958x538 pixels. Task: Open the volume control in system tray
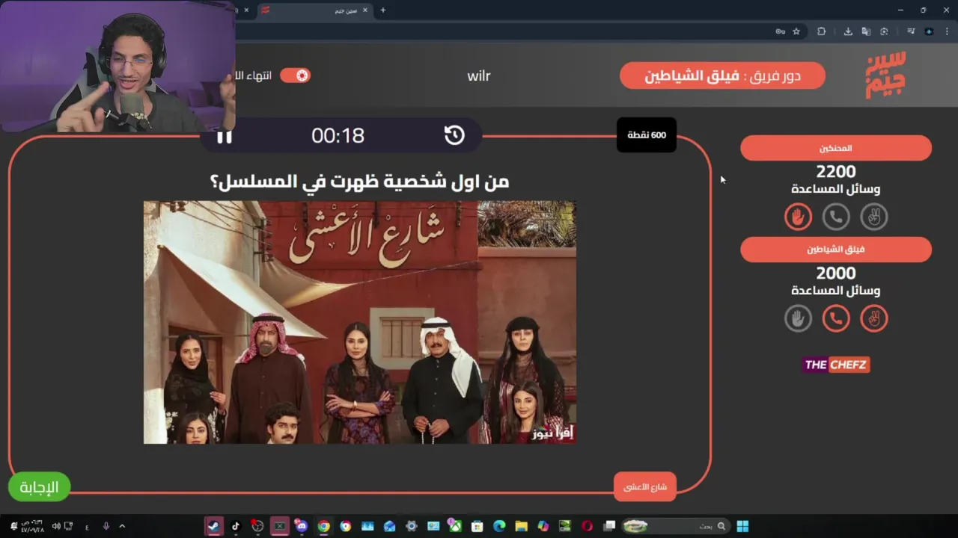[x=56, y=526]
